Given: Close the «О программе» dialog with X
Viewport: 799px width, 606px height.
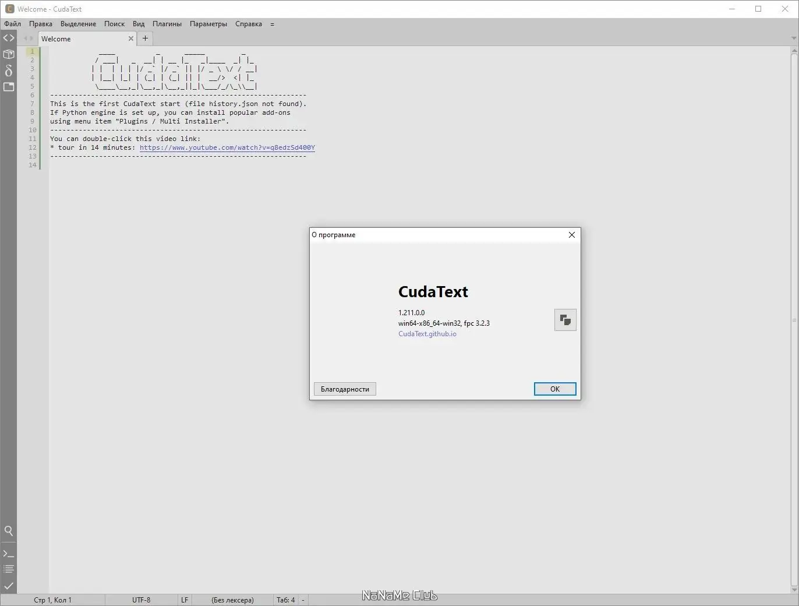Looking at the screenshot, I should (571, 235).
